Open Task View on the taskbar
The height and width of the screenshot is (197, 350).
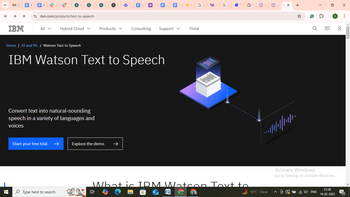[92, 192]
